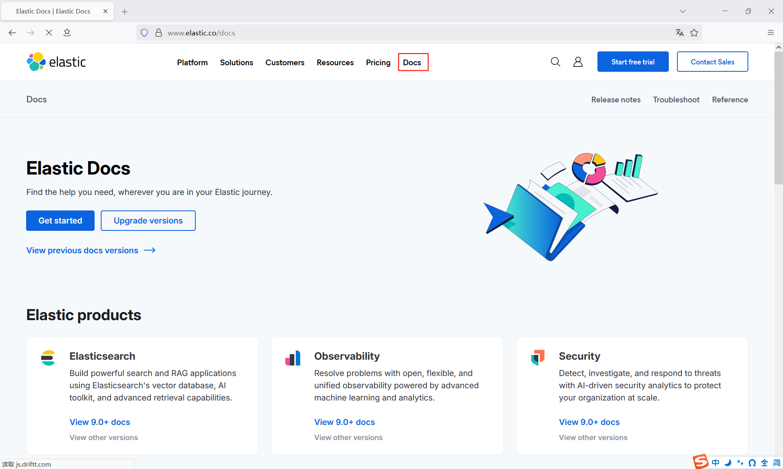Open the Platform navigation menu
Screen dimensions: 783x469
click(x=192, y=62)
